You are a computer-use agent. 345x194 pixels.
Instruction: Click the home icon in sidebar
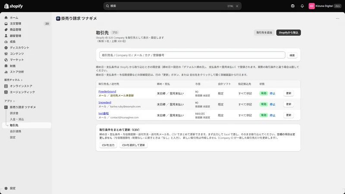click(6, 18)
